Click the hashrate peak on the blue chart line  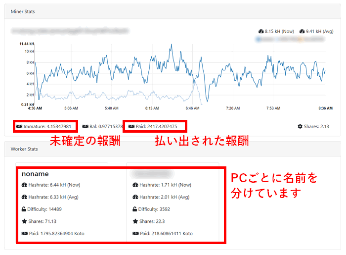pyautogui.click(x=171, y=45)
